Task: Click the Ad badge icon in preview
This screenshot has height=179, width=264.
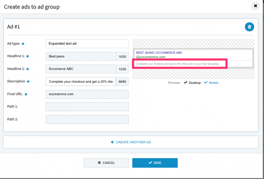Action: click(138, 57)
